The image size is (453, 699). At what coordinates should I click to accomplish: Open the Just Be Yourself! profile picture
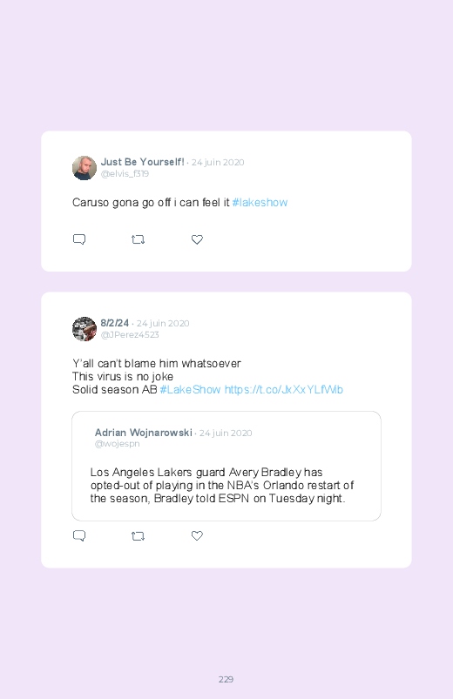[85, 168]
